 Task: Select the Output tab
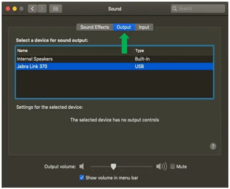pyautogui.click(x=124, y=27)
